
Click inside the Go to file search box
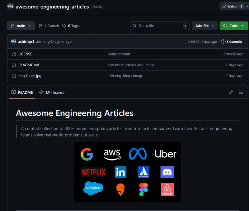(x=160, y=26)
